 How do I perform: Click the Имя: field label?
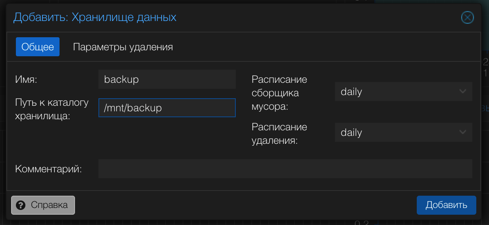point(26,80)
